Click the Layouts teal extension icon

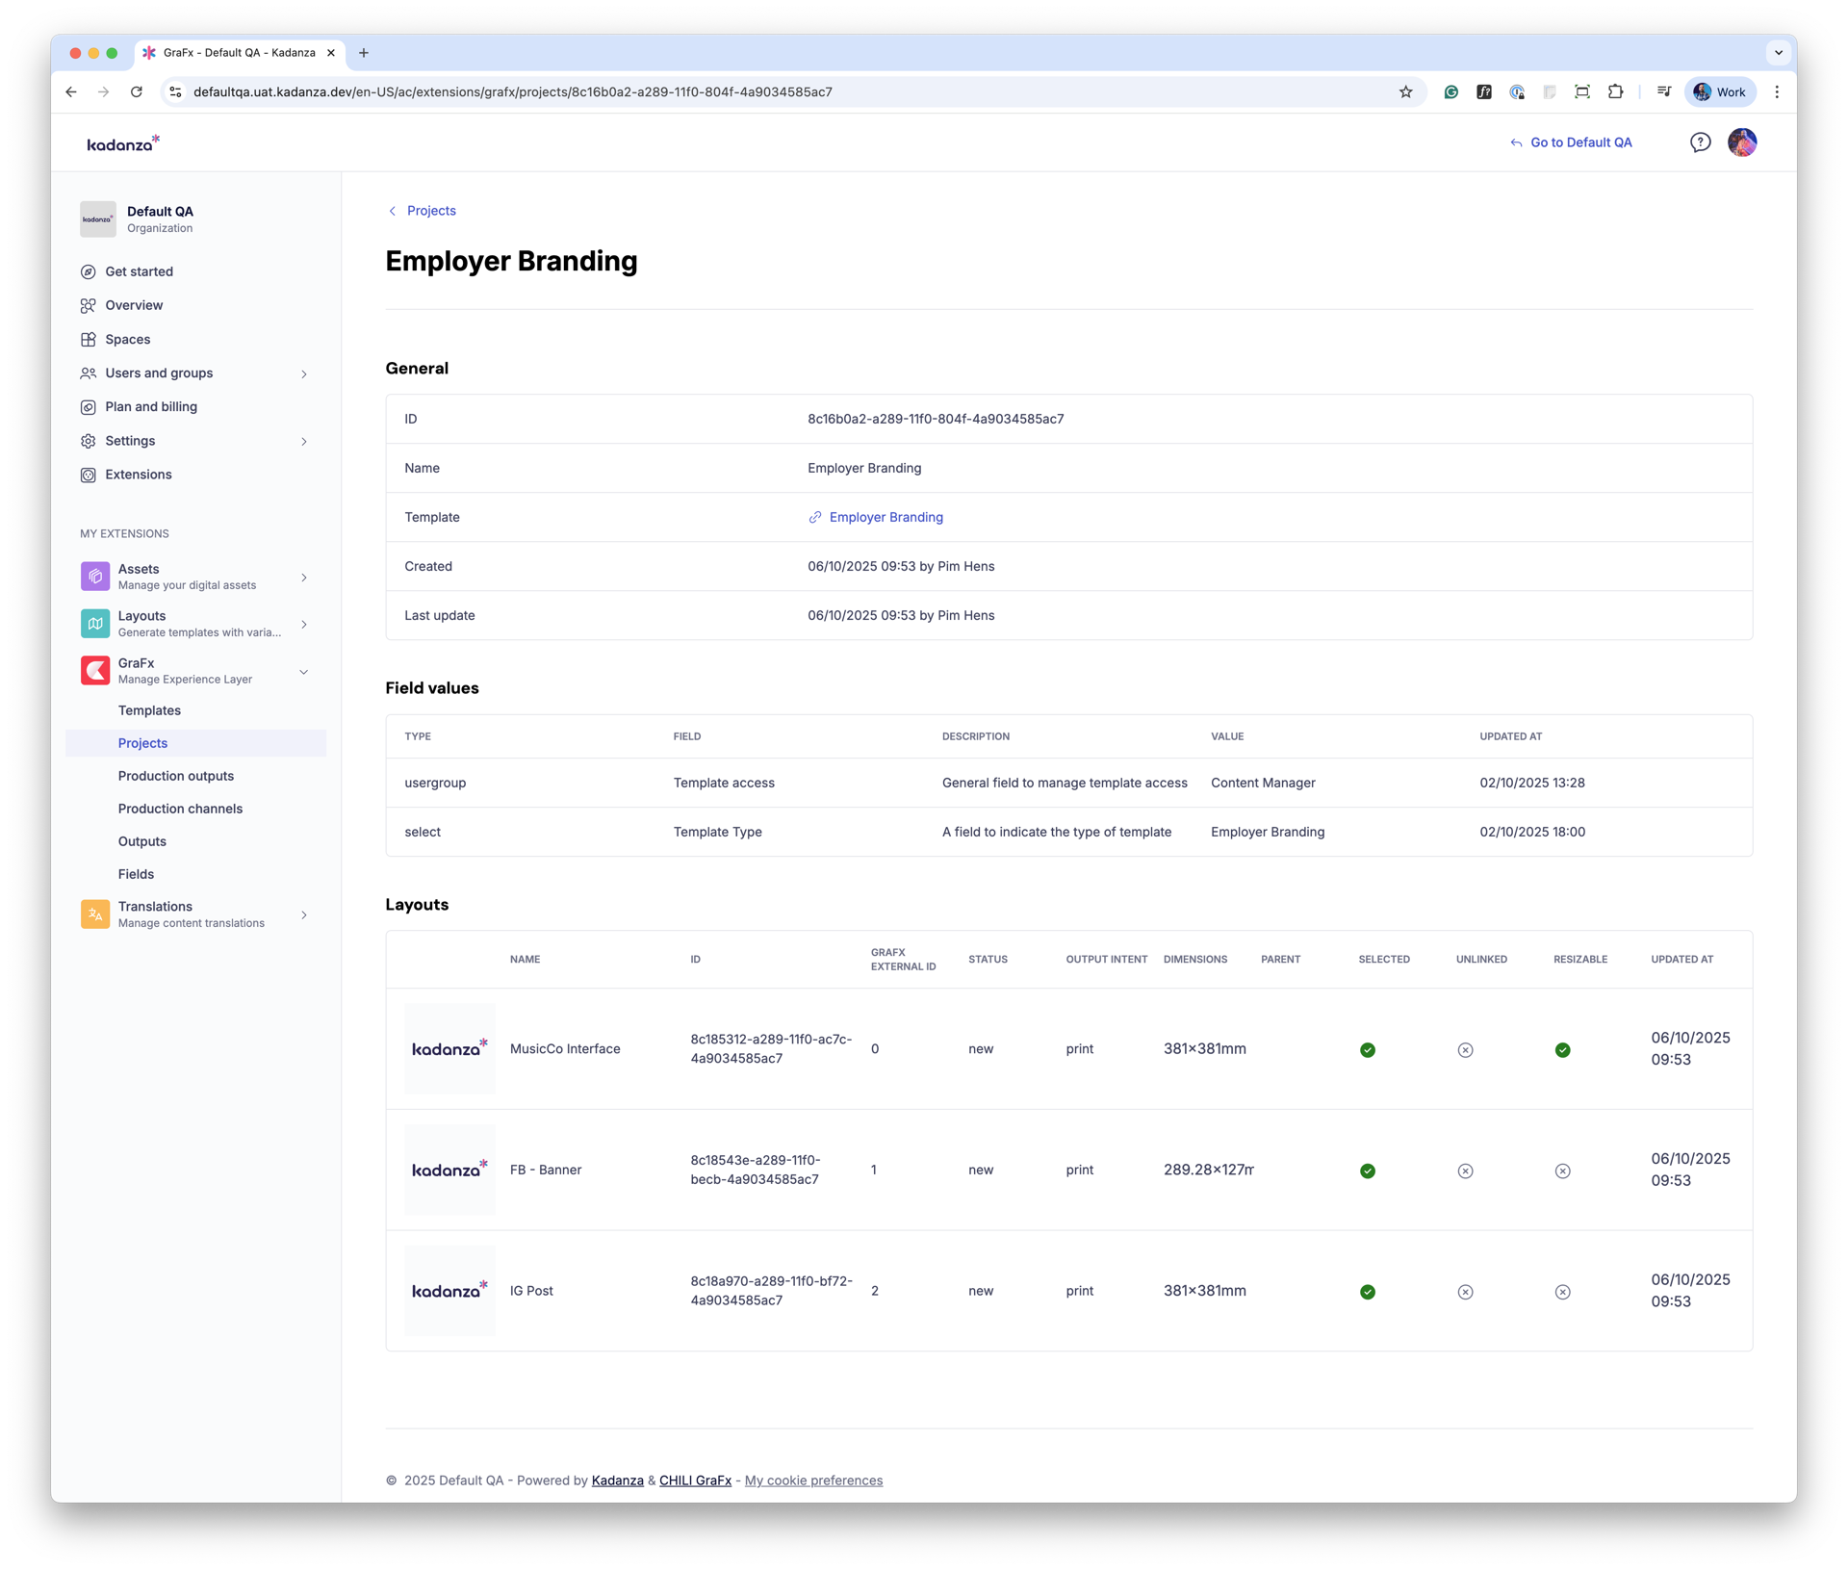[95, 624]
